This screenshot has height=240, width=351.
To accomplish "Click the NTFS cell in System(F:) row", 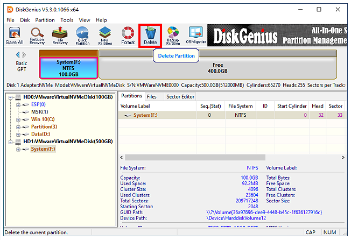I will tap(241, 115).
